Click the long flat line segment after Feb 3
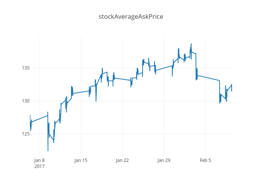Image resolution: width=262 pixels, height=187 pixels. (x=208, y=78)
